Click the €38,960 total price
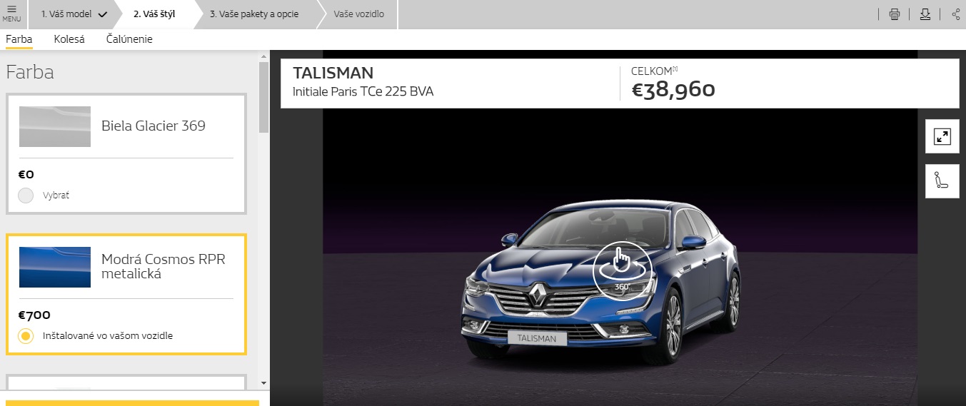The width and height of the screenshot is (966, 406). click(673, 89)
